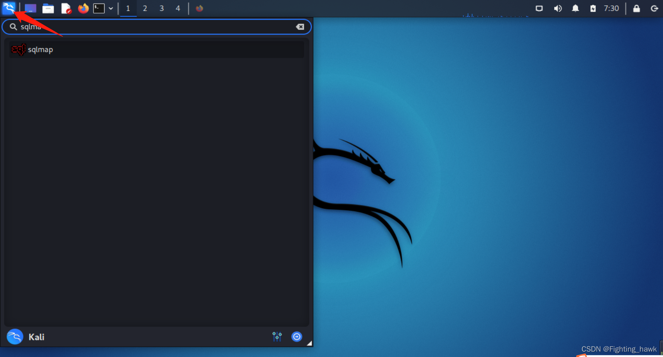The width and height of the screenshot is (663, 357).
Task: Switch to workspace 4
Action: click(178, 8)
